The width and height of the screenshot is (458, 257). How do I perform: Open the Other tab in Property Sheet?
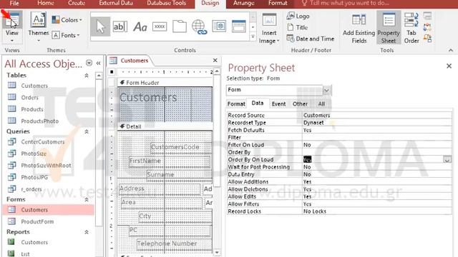click(x=300, y=104)
